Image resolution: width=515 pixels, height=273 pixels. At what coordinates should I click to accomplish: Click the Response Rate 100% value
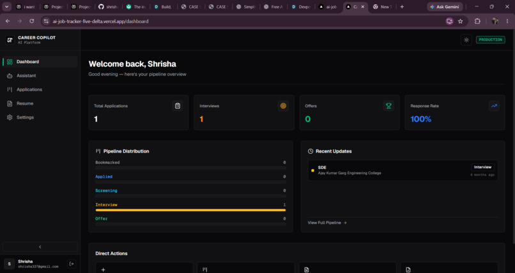(420, 119)
